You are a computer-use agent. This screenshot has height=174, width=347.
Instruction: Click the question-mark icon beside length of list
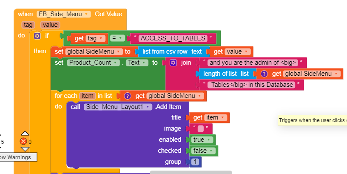(x=264, y=74)
